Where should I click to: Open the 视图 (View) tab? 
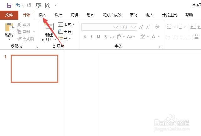[x=149, y=15]
